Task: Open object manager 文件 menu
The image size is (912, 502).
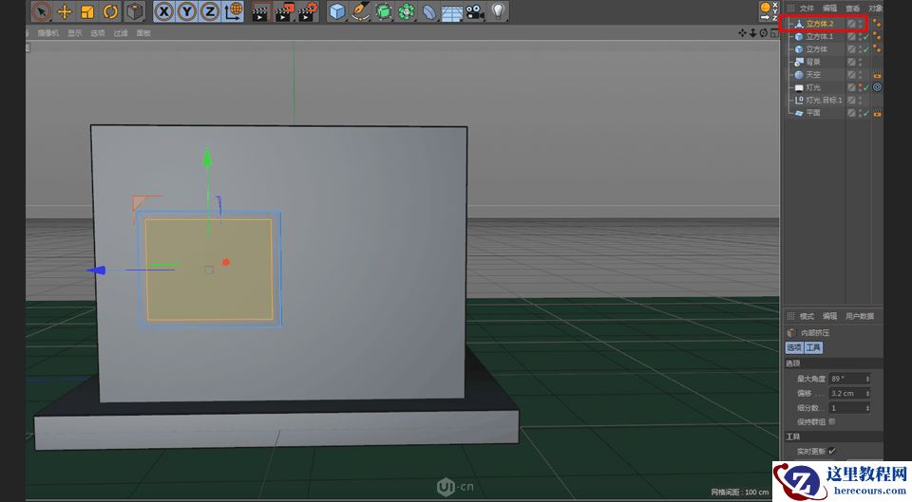Action: 807,9
